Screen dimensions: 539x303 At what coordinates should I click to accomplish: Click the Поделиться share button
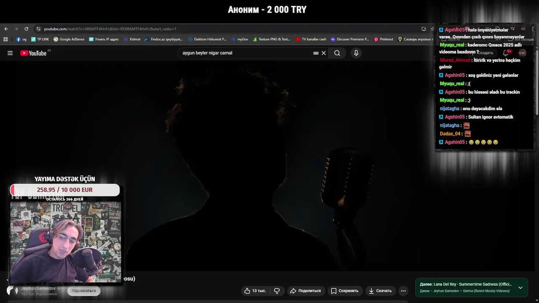[x=305, y=291]
